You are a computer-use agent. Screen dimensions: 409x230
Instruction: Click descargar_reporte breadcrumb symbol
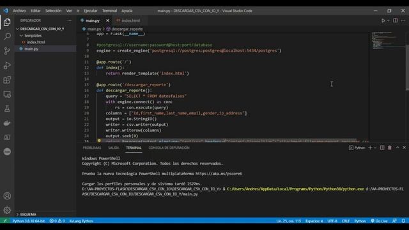[x=127, y=29]
